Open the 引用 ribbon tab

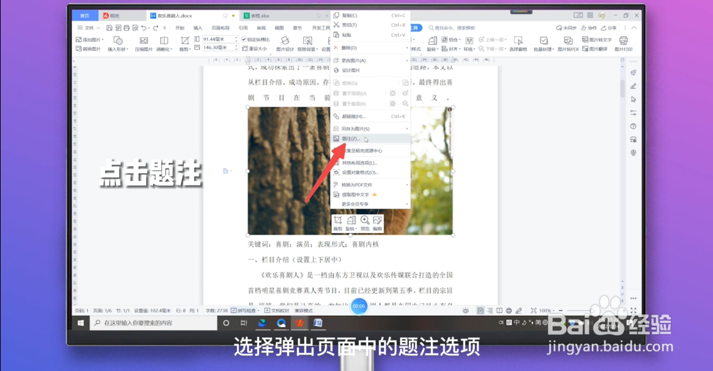pyautogui.click(x=243, y=28)
